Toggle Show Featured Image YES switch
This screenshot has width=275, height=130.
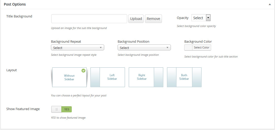(67, 109)
